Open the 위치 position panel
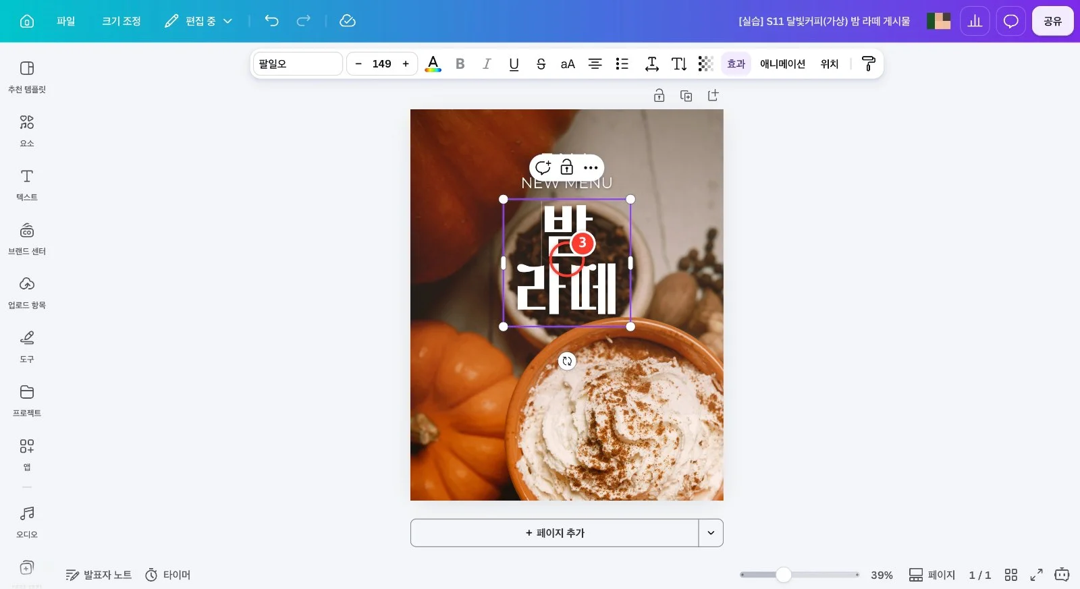 click(x=830, y=63)
